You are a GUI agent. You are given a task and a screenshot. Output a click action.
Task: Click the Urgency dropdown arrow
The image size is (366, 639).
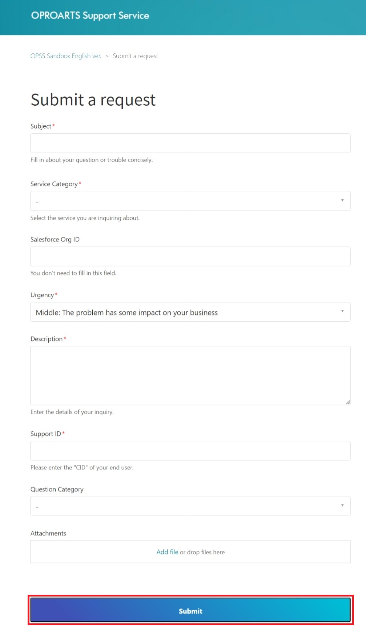point(342,311)
